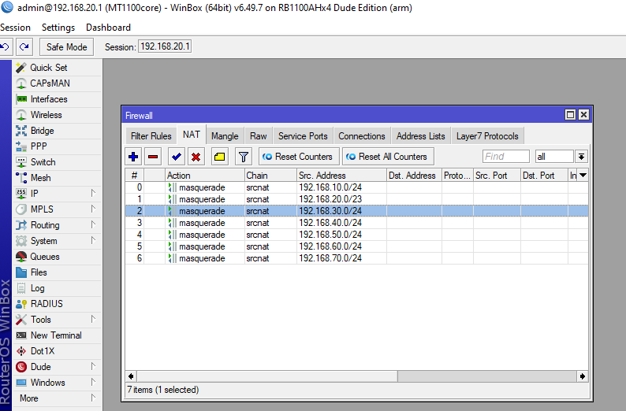Sort by Src. Address column header

(x=341, y=176)
